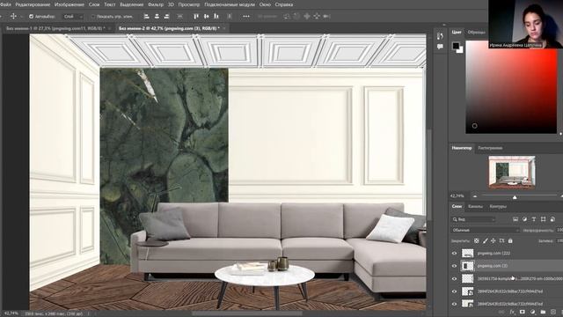This screenshot has height=317, width=563.
Task: Filter layers by smart object icon
Action: 552,219
